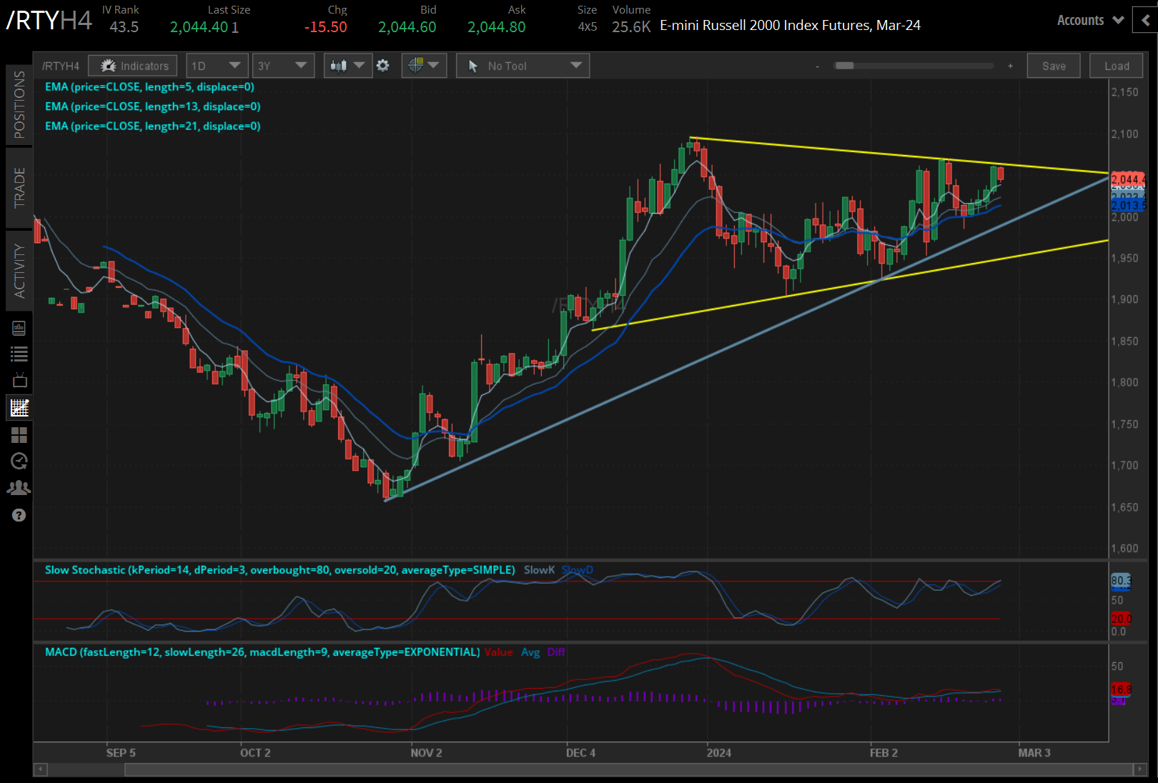Select the charts icon in sidebar
Viewport: 1158px width, 783px height.
tap(19, 408)
